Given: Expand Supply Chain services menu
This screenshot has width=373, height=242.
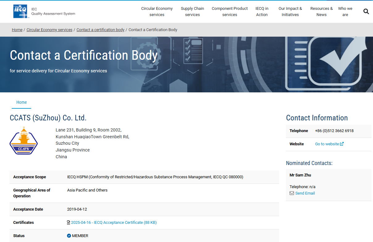Looking at the screenshot, I should (x=192, y=11).
